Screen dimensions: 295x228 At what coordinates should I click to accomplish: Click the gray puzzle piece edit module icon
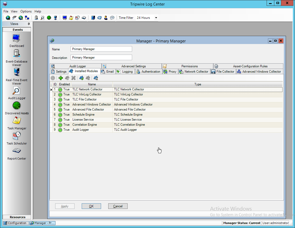(x=67, y=78)
